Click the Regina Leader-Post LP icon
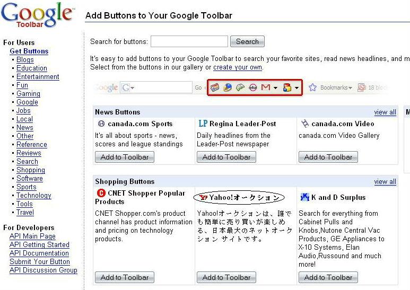This screenshot has width=410, height=290. [203, 124]
